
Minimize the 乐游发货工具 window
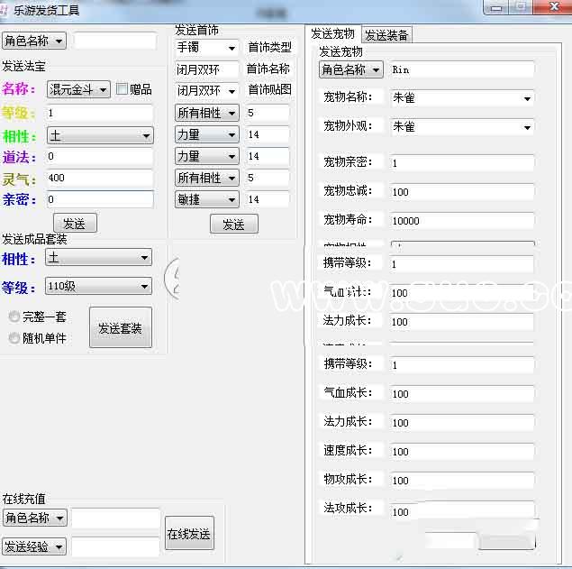[x=498, y=6]
